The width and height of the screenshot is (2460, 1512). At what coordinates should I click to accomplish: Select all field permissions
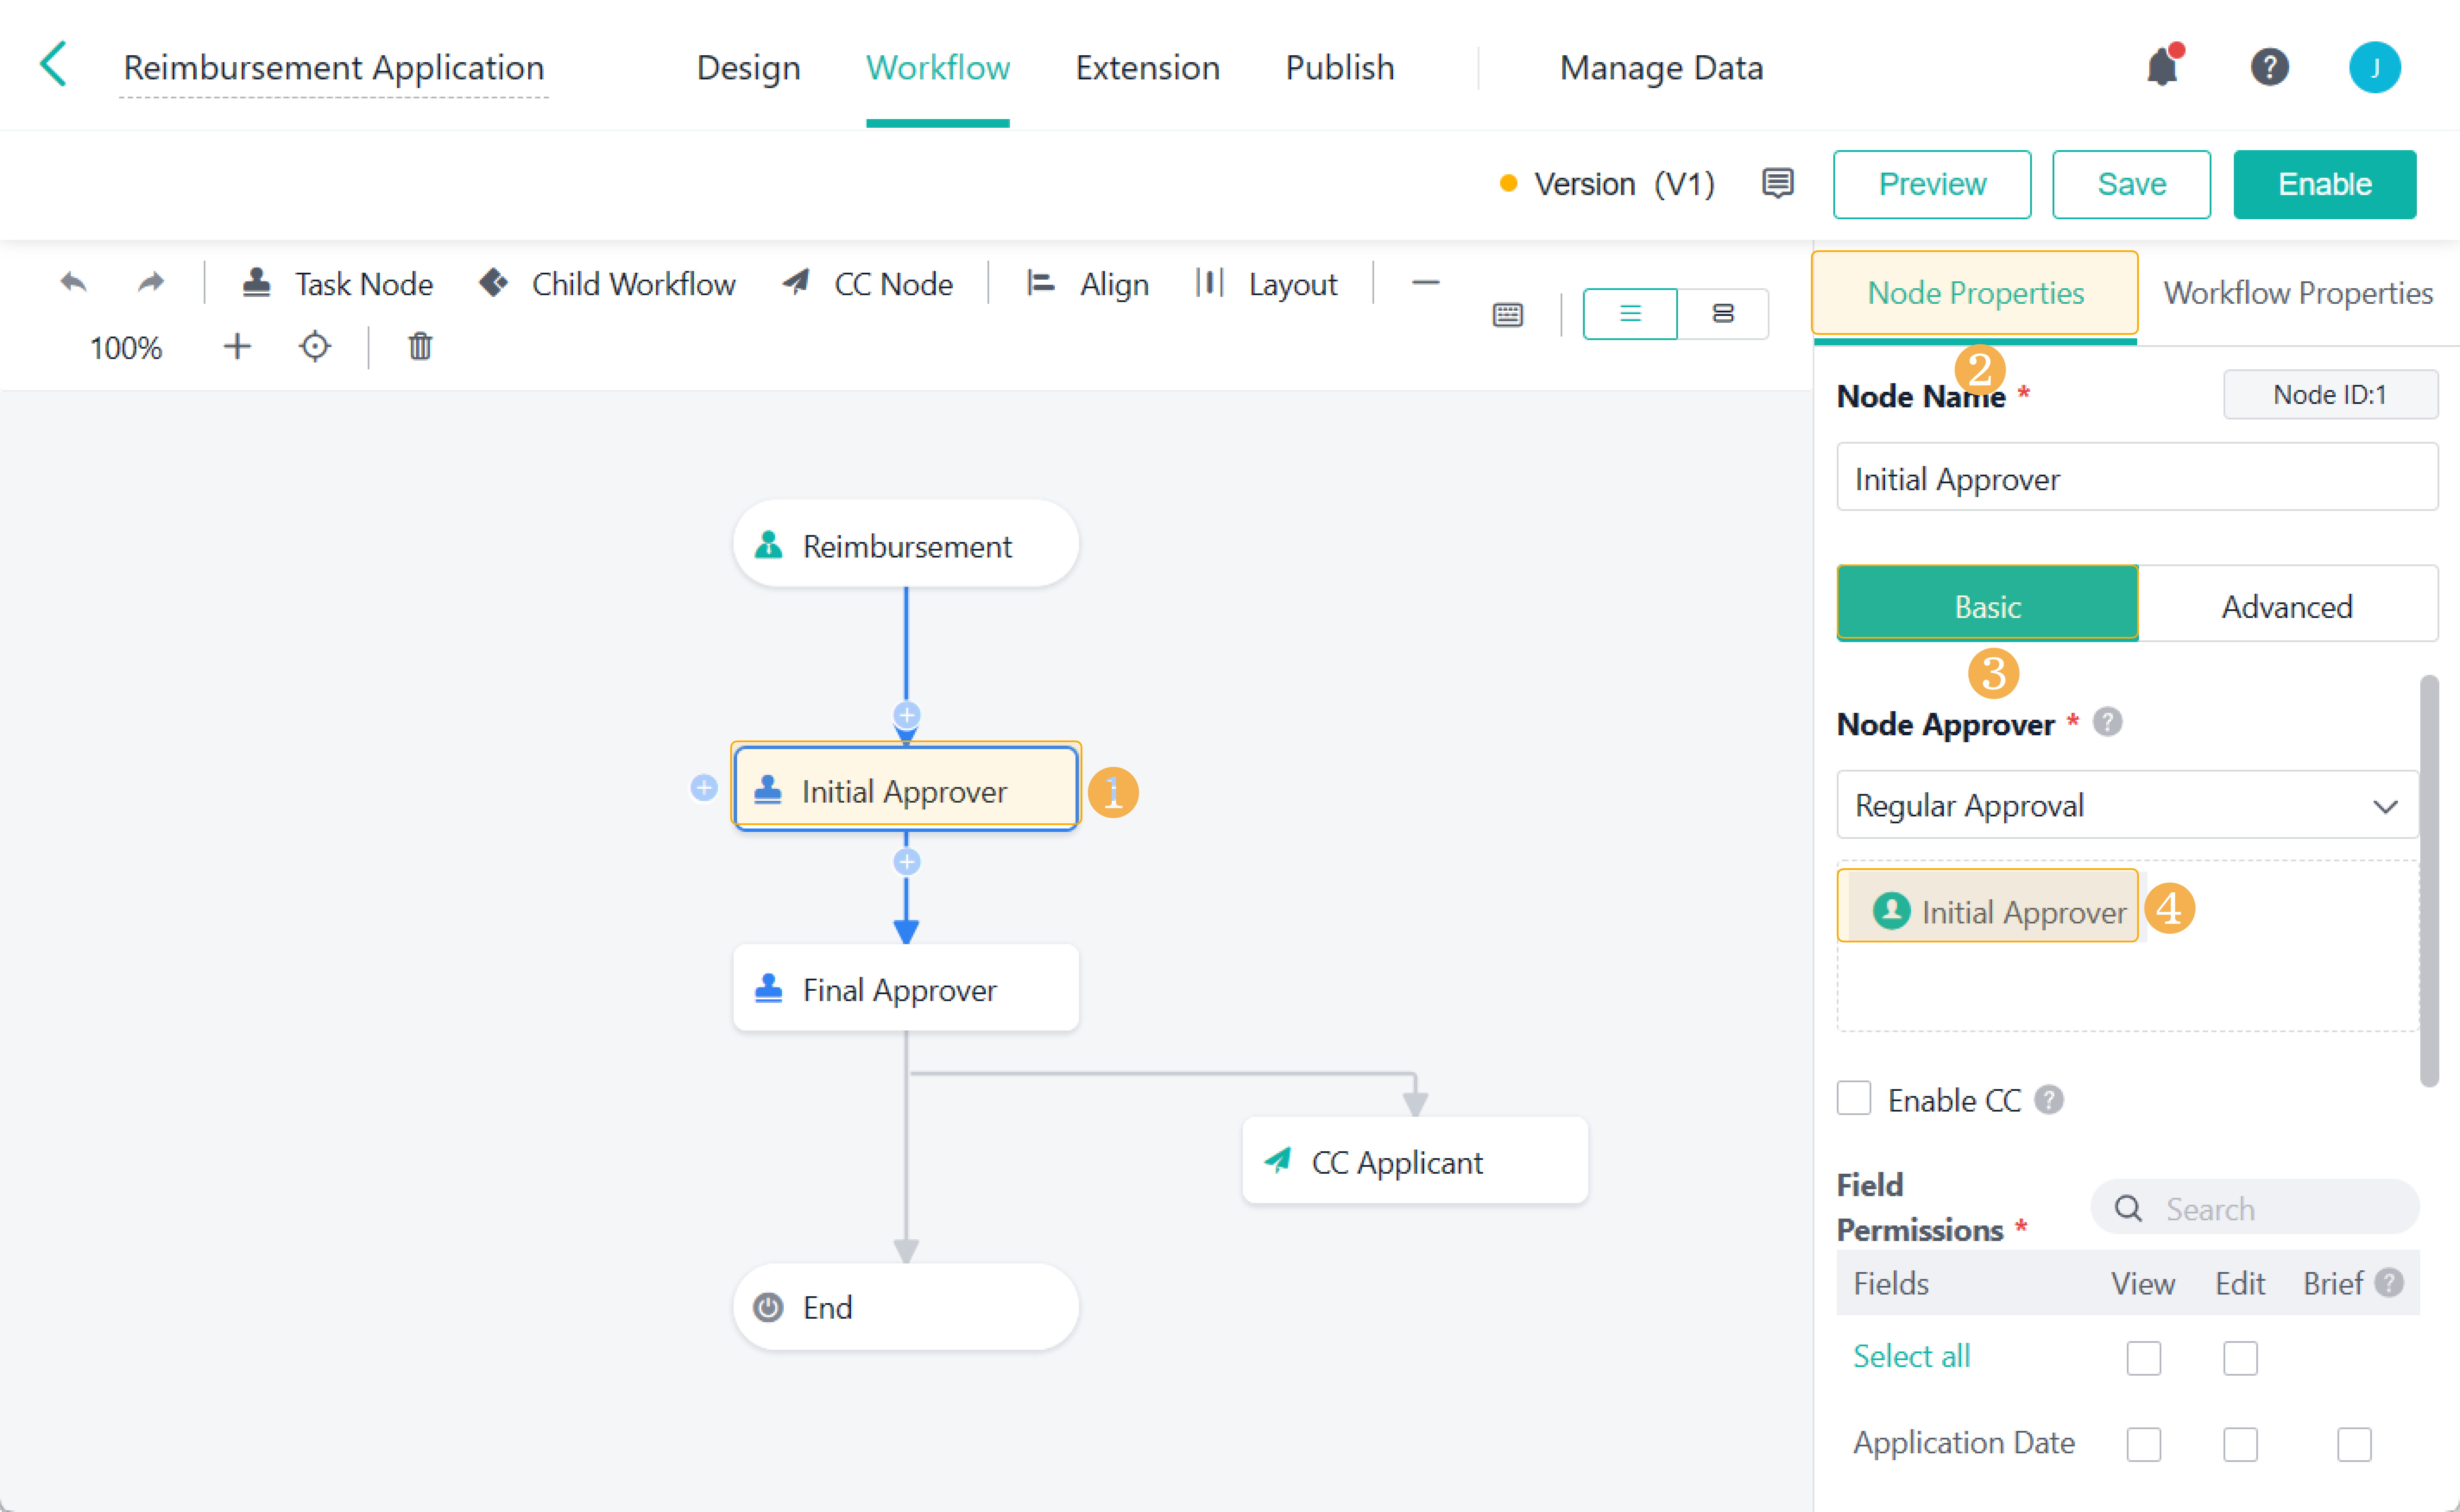1911,1355
